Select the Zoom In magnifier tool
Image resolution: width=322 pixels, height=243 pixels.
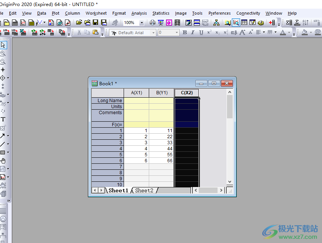[x=3, y=54]
